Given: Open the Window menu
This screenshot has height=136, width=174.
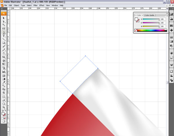Looking at the screenshot, I should coord(55,5).
